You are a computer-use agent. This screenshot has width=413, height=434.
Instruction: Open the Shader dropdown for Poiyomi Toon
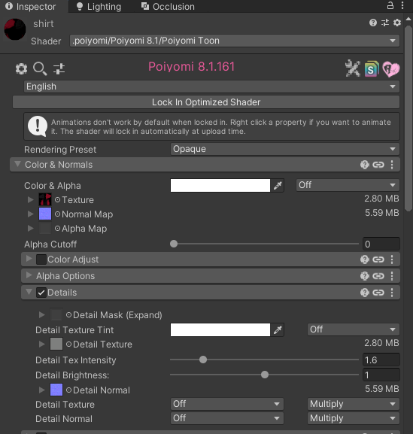click(235, 41)
